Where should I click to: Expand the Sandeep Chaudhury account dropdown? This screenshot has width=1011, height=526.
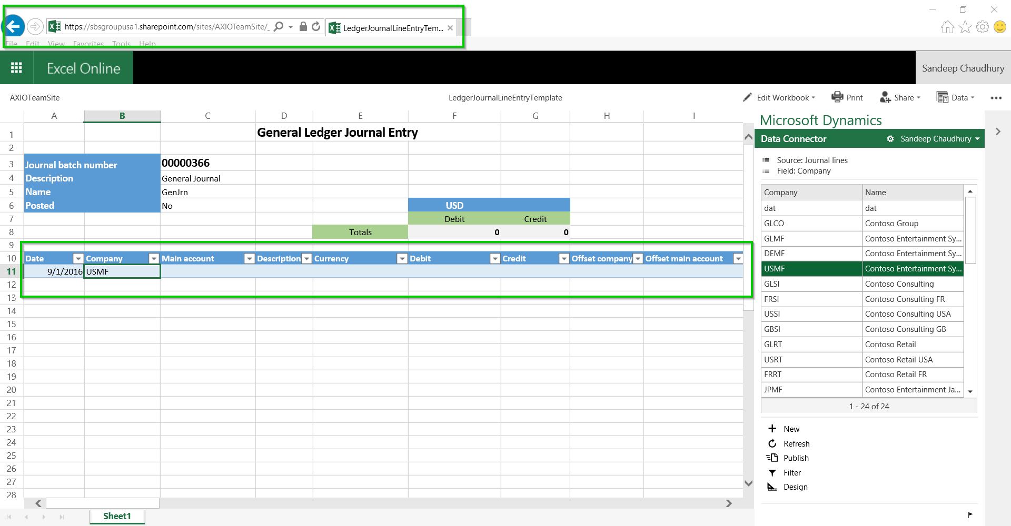pos(935,138)
